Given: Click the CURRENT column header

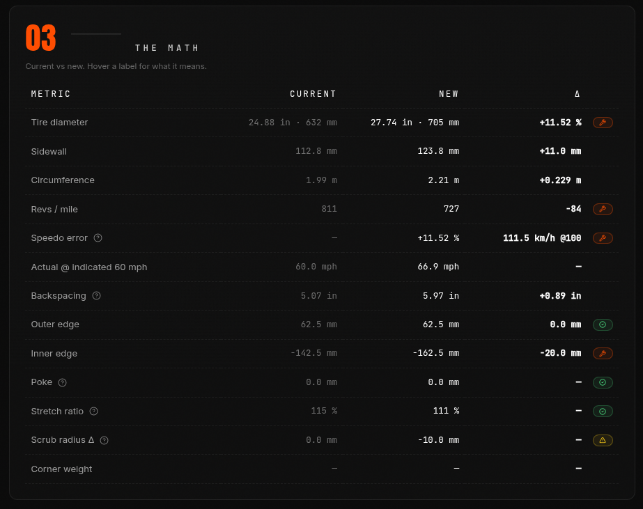Looking at the screenshot, I should point(313,94).
